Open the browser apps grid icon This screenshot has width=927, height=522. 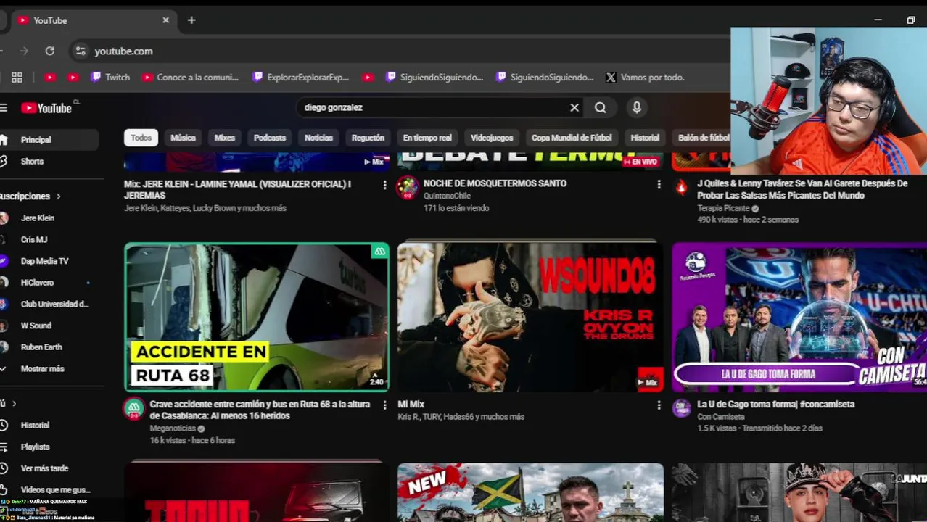(17, 77)
